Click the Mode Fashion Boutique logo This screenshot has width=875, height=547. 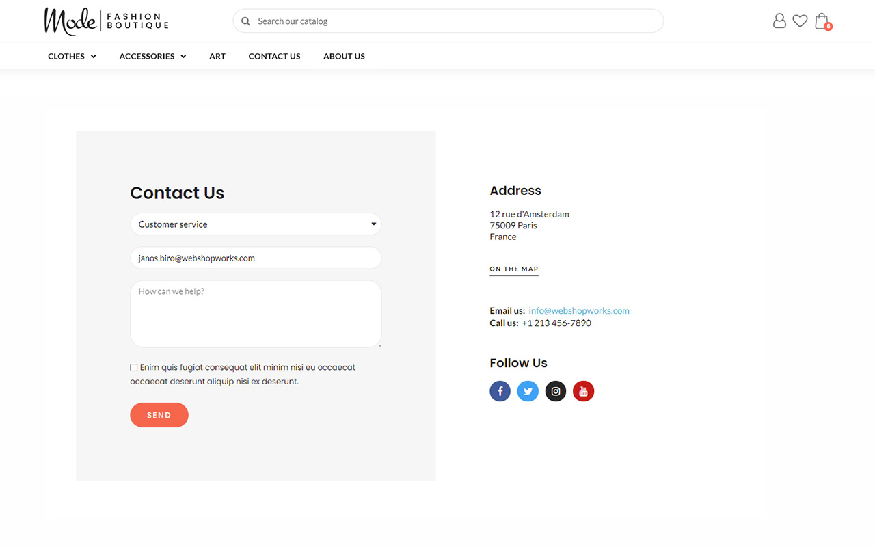point(106,21)
